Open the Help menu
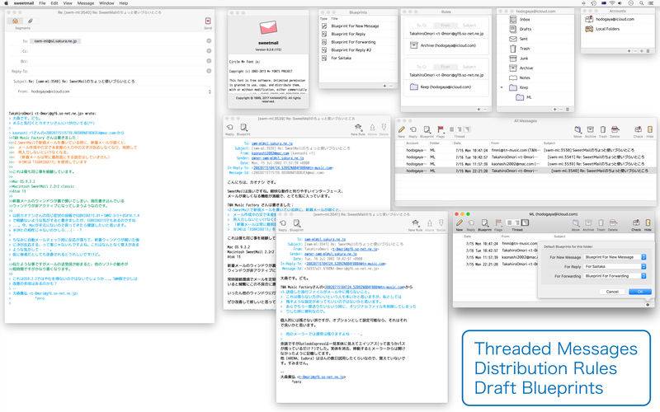 point(123,3)
